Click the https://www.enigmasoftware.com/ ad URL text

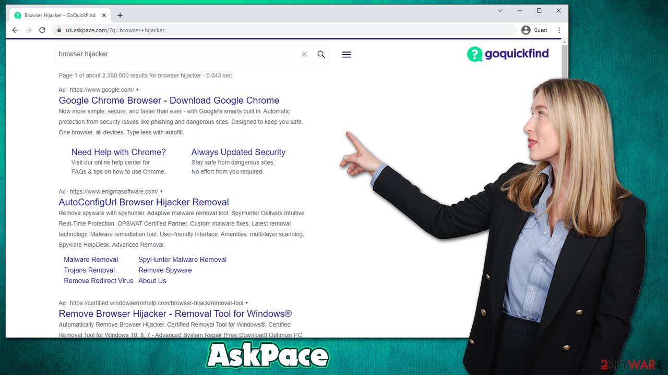tap(114, 191)
